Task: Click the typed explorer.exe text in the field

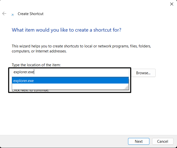Action: 24,72
